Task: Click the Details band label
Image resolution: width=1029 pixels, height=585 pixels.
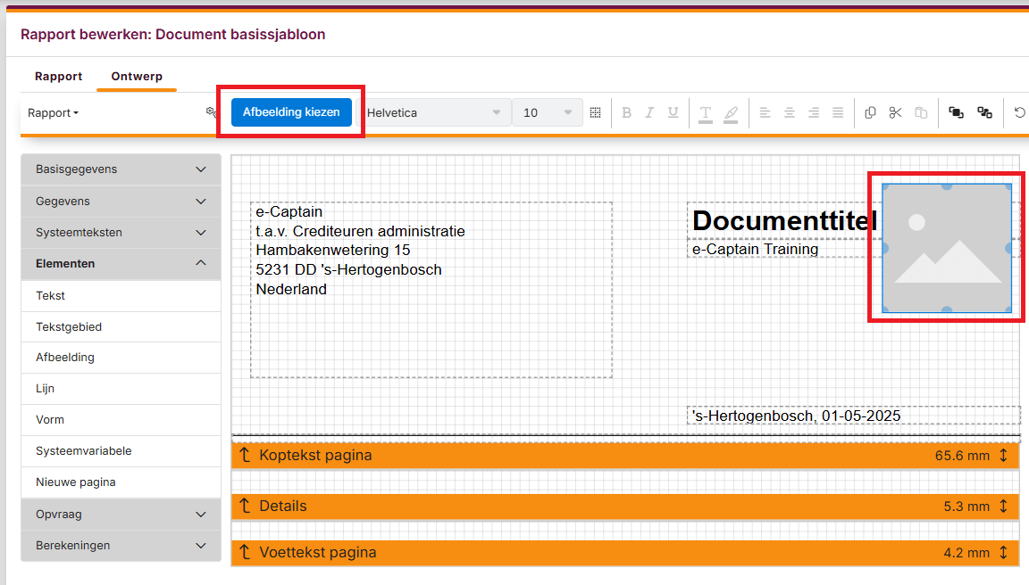Action: click(283, 506)
